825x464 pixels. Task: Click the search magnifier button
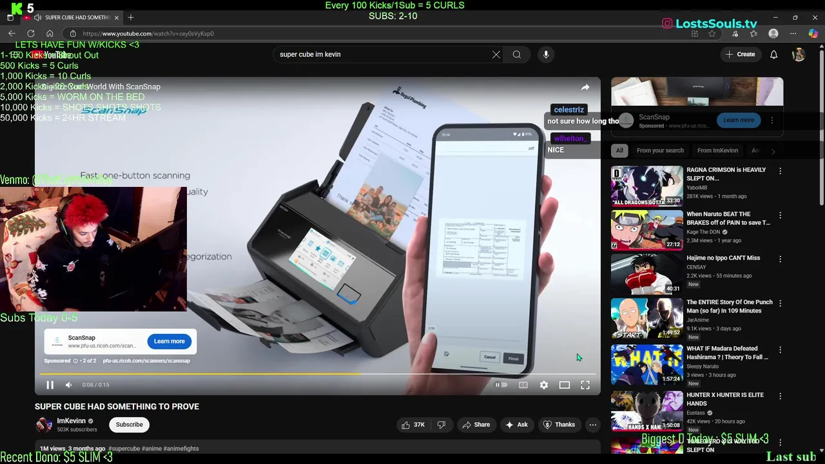(x=517, y=55)
